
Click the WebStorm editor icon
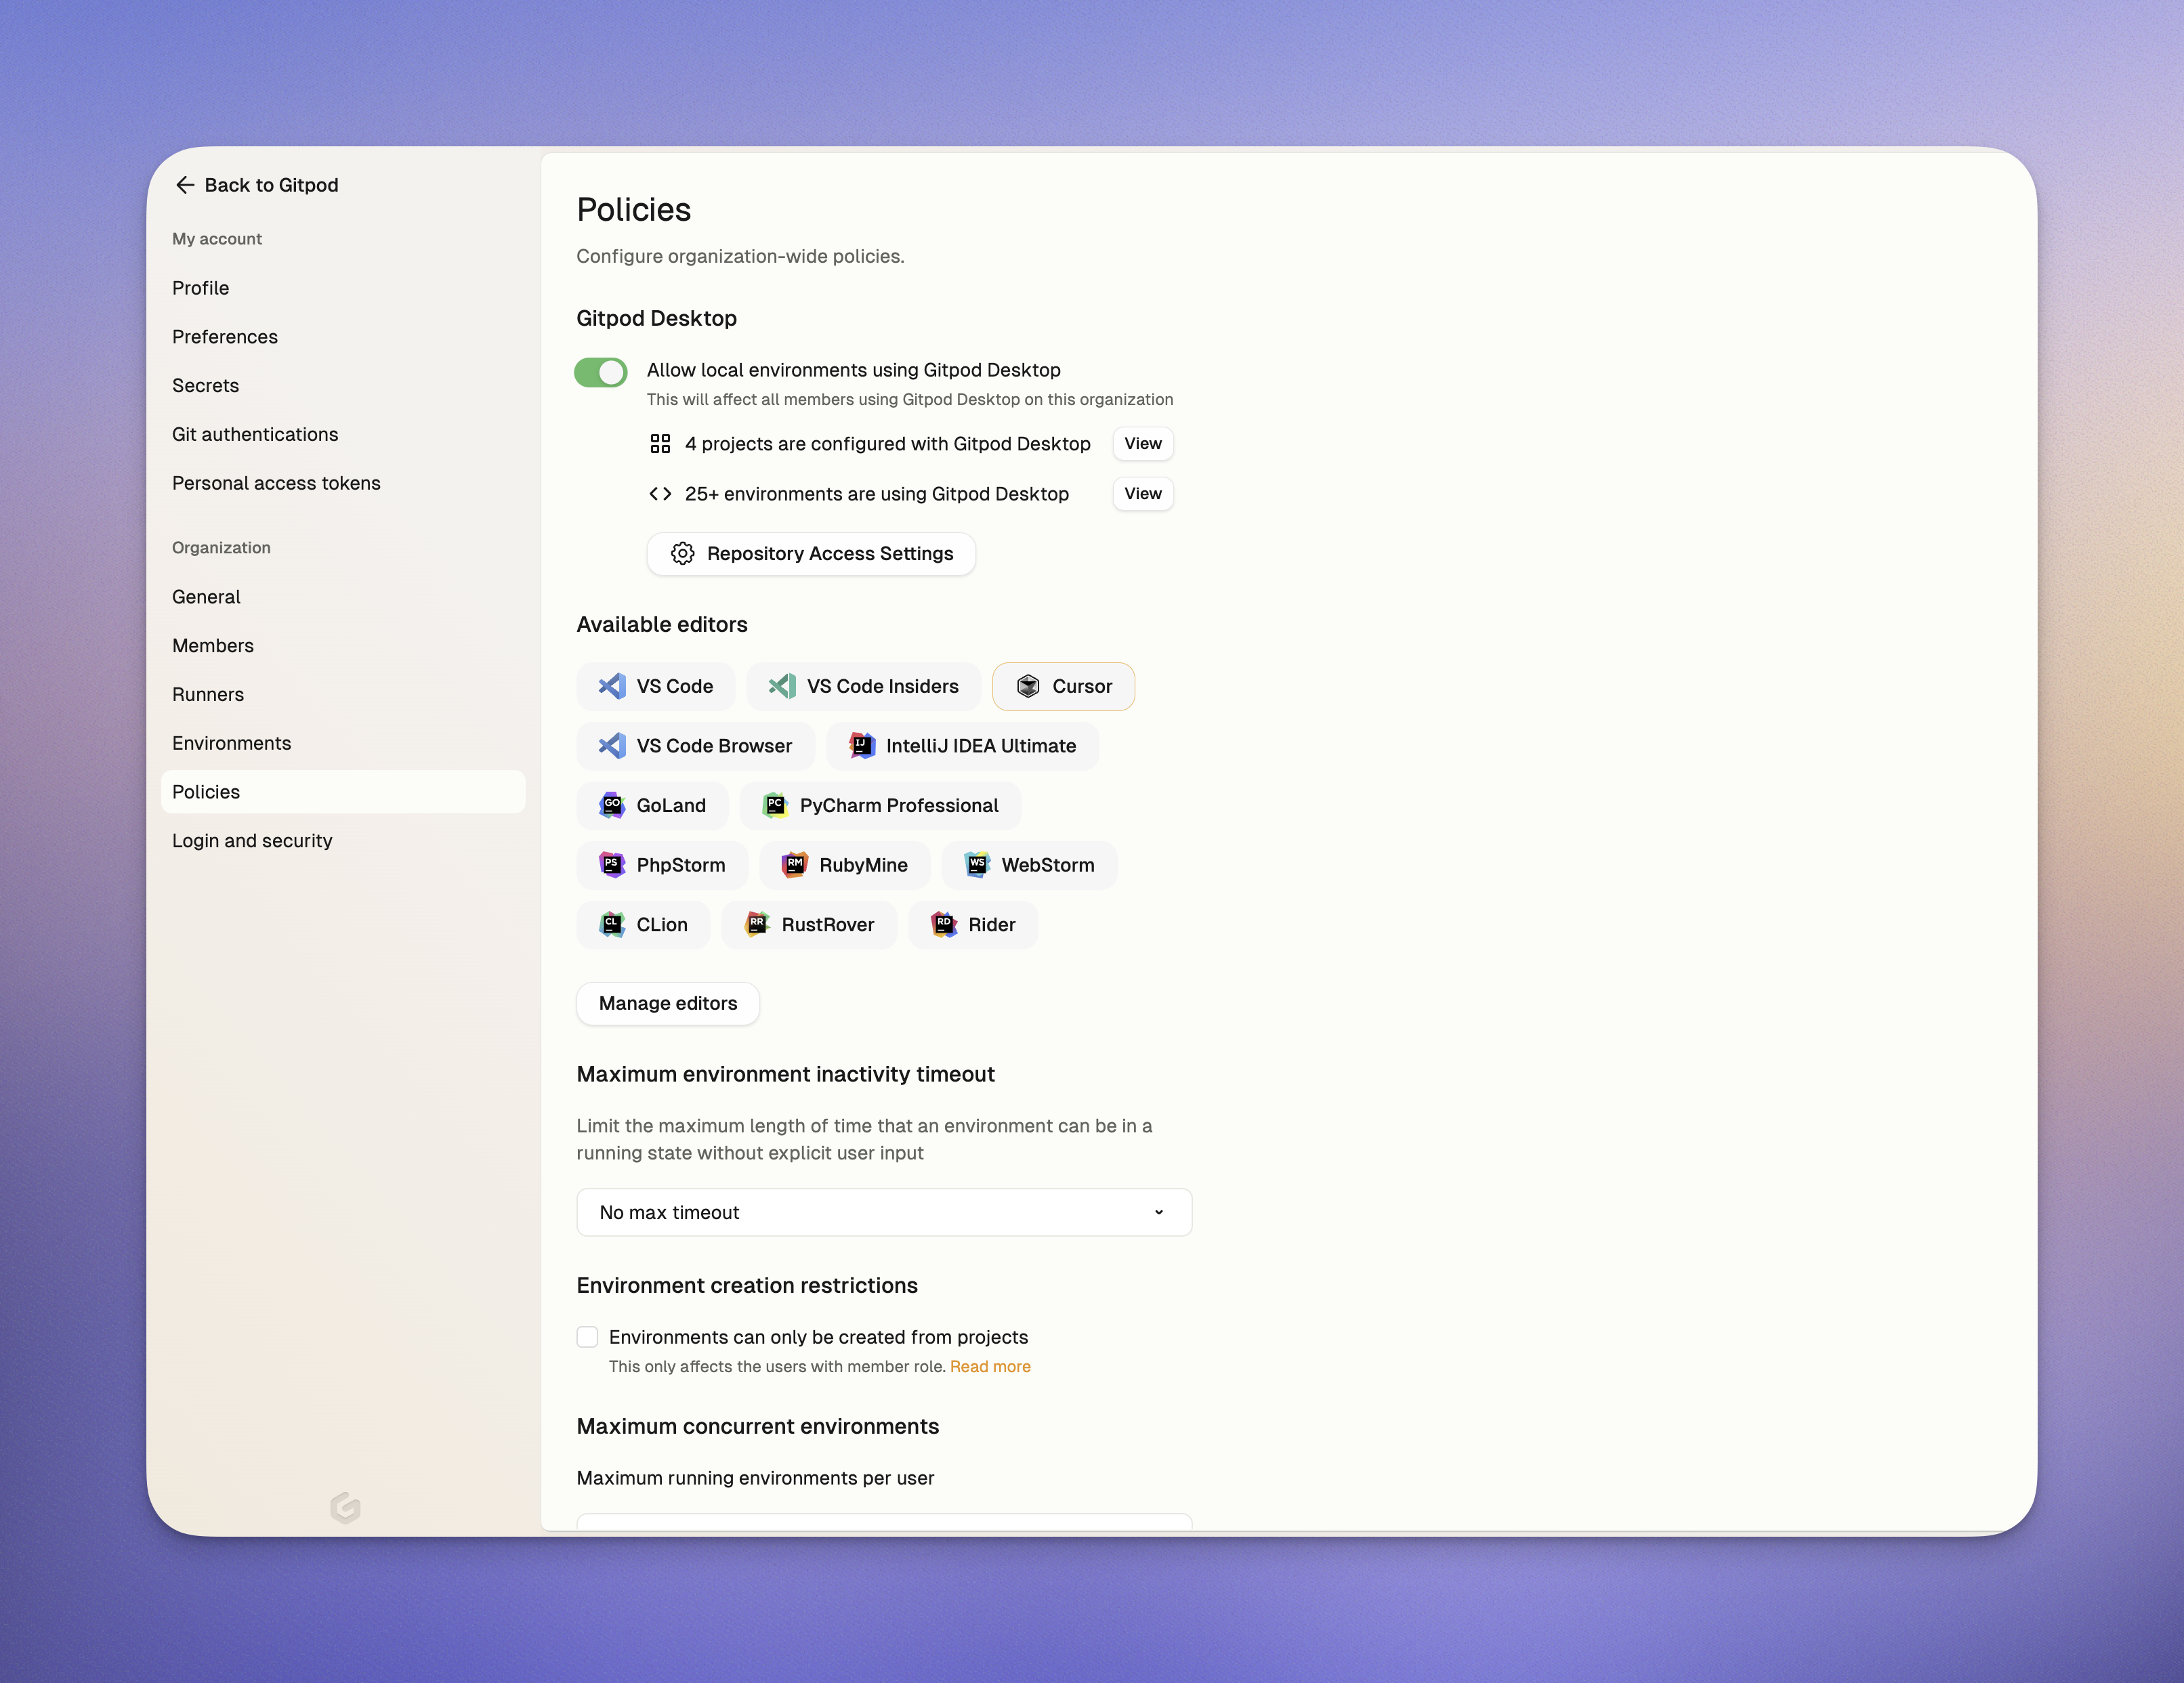(977, 865)
